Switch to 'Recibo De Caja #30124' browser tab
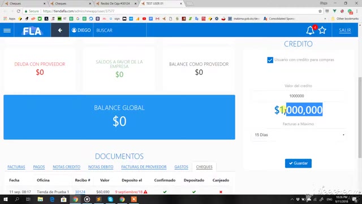Image resolution: width=362 pixels, height=204 pixels. 117,3
